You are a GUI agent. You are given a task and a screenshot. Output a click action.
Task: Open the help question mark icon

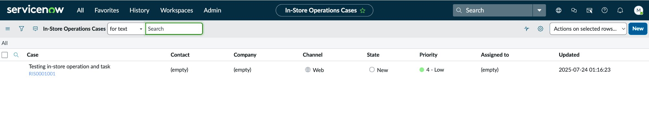pos(605,10)
